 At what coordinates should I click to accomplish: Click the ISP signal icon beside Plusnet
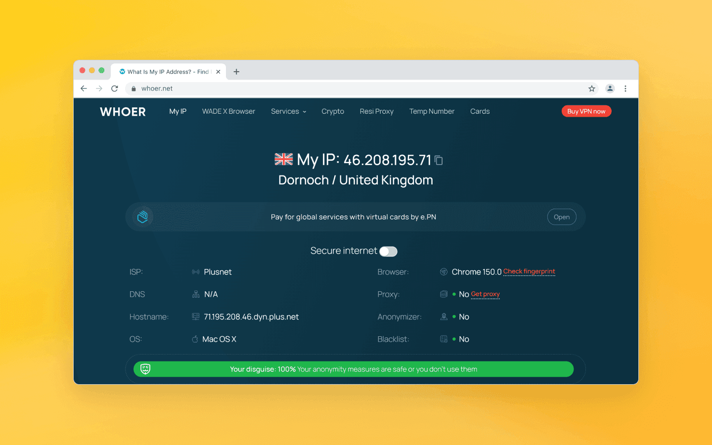coord(196,272)
